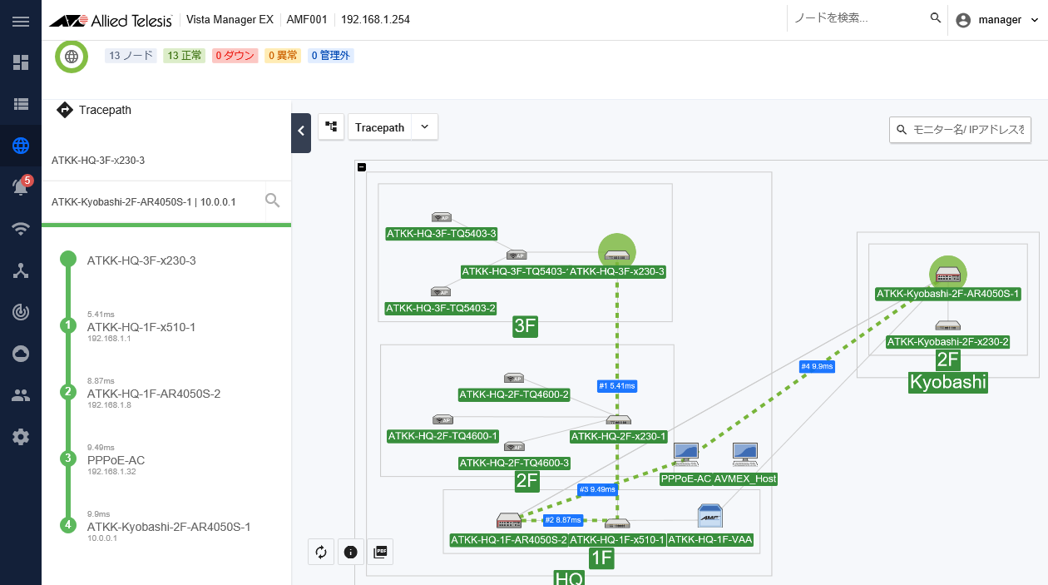The width and height of the screenshot is (1048, 585).
Task: Select ATKK-HQ-3F-x230-3 switch node icon
Action: click(x=617, y=255)
